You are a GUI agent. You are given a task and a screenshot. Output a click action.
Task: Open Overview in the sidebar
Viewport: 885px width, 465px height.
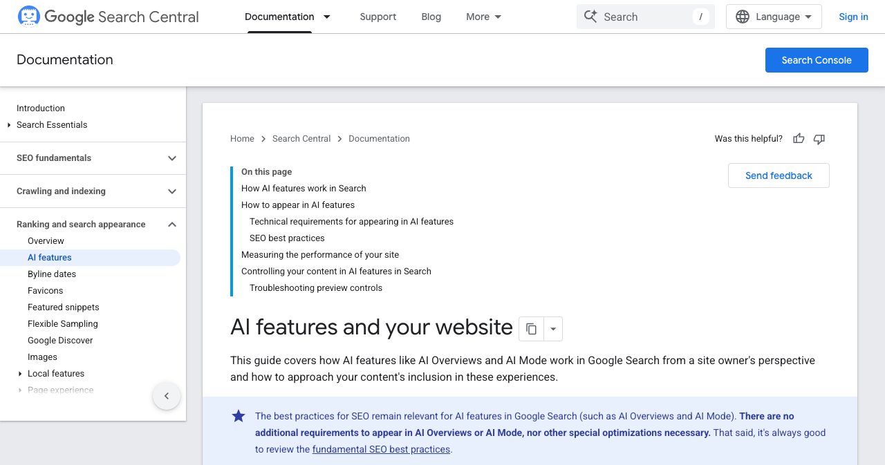tap(46, 241)
